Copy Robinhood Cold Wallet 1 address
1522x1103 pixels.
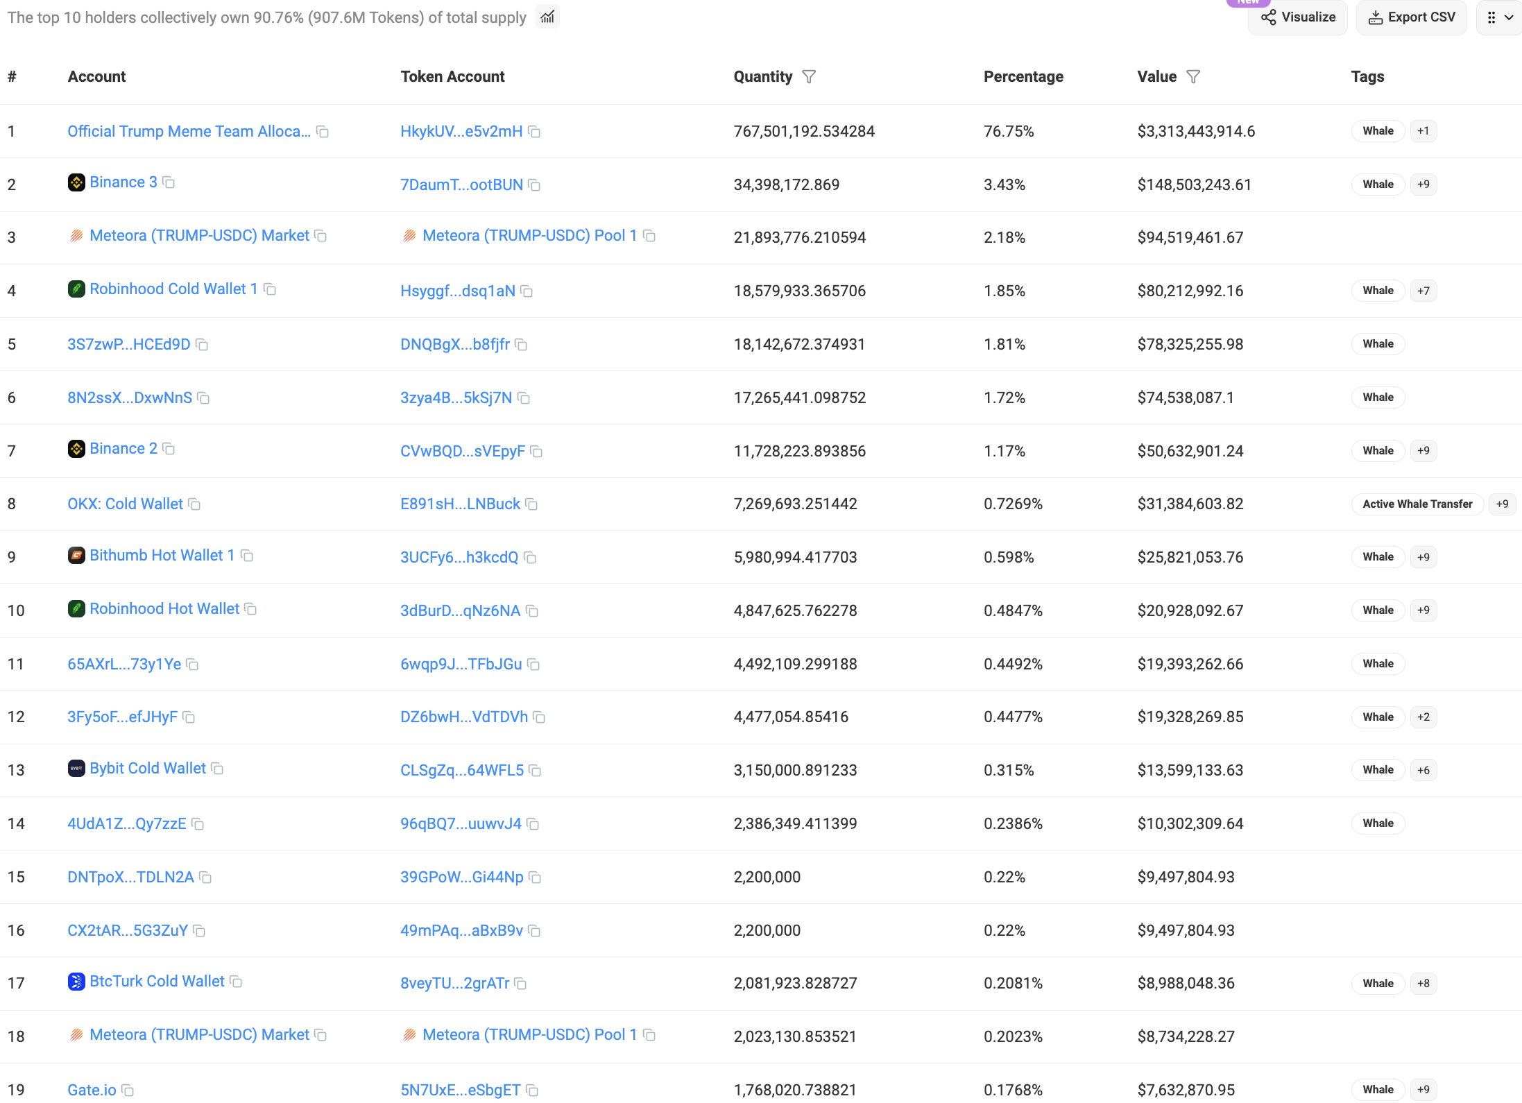click(x=270, y=289)
